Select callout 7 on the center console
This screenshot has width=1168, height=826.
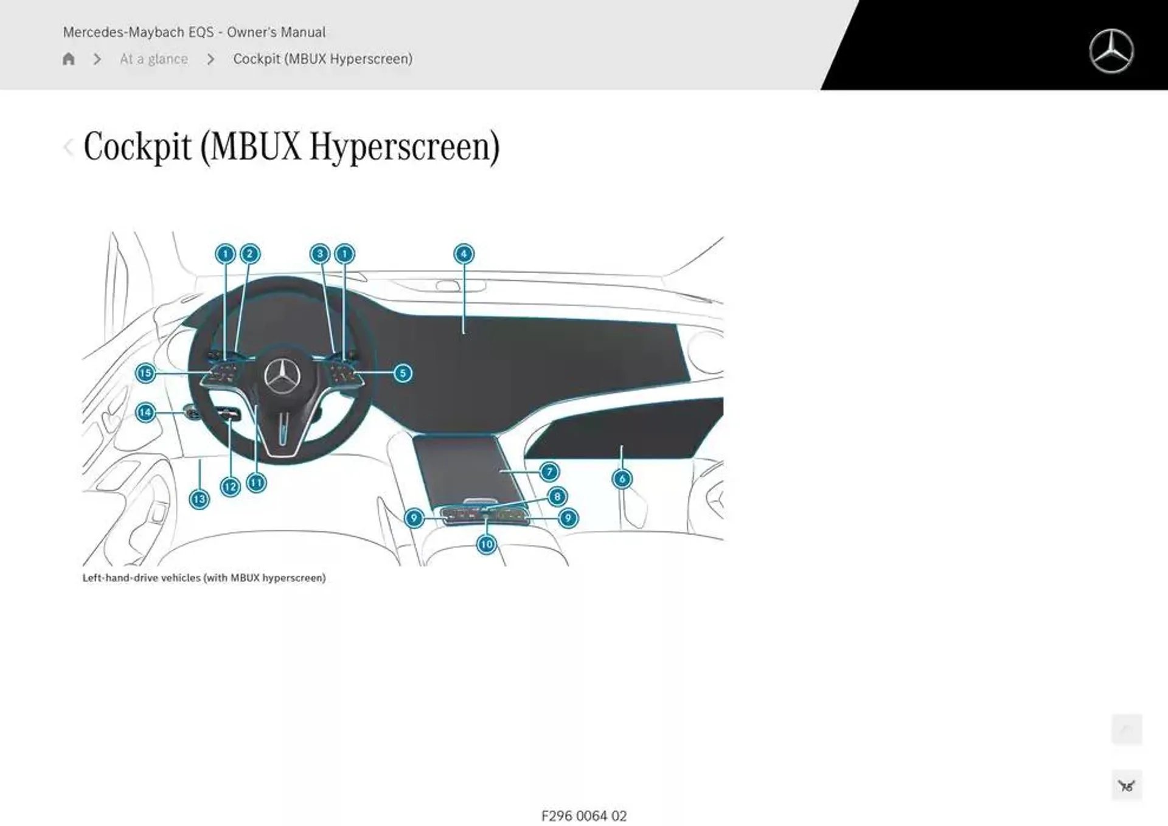[x=549, y=471]
